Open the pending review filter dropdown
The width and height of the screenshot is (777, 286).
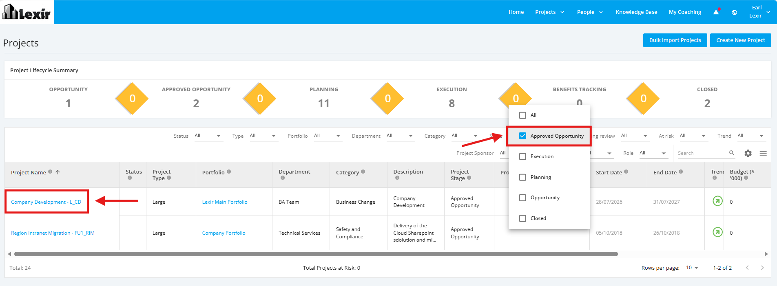[x=634, y=136]
